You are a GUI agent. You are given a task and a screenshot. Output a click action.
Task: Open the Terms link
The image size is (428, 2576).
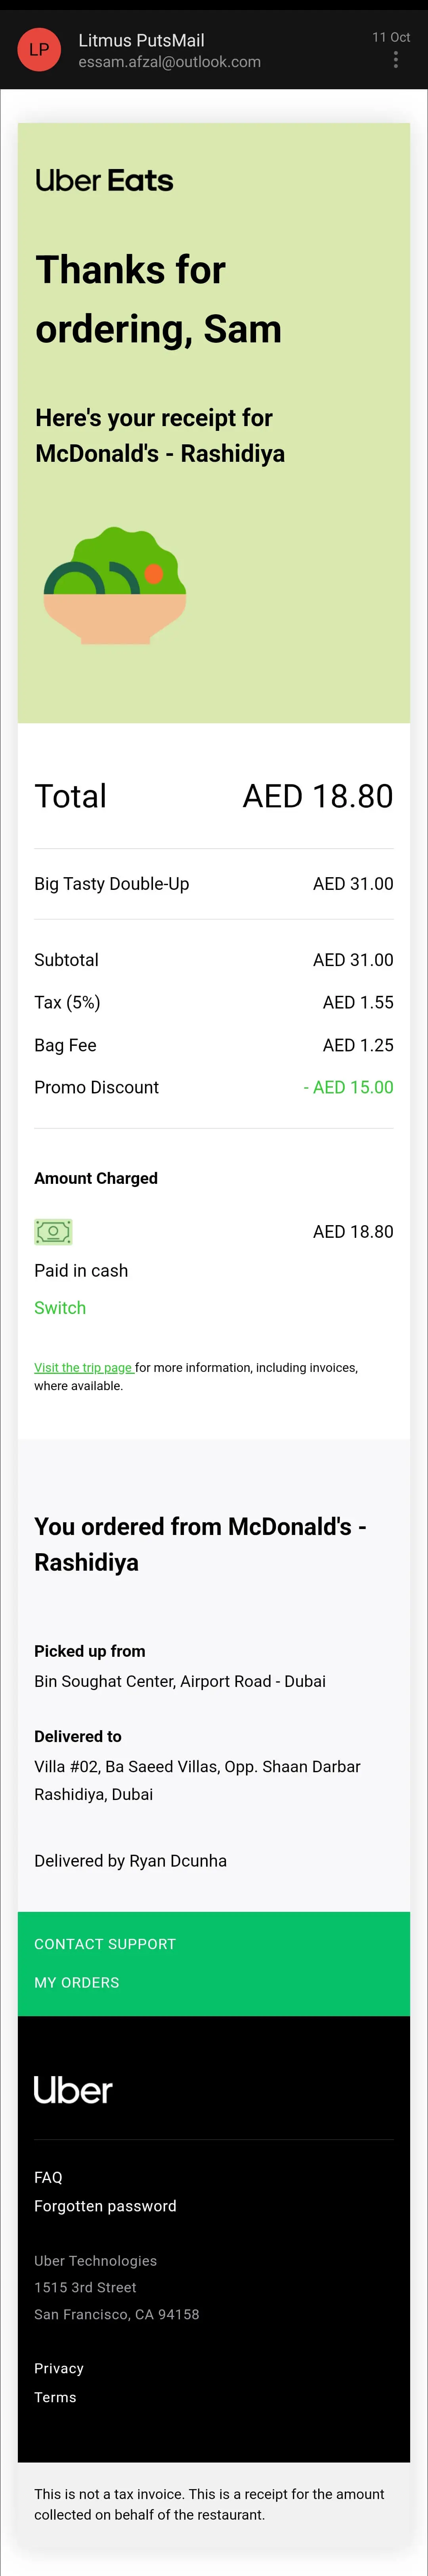[x=55, y=2397]
